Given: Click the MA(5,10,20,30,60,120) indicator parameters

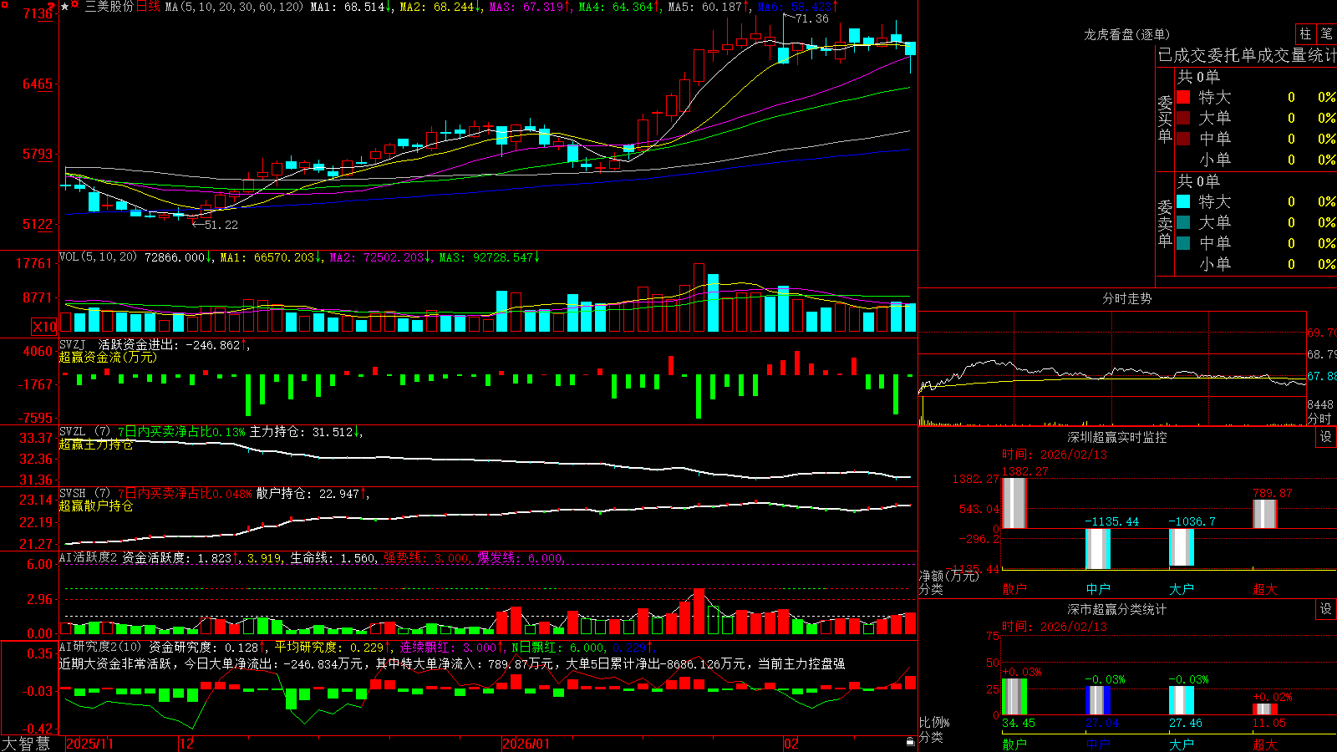Looking at the screenshot, I should [x=234, y=7].
